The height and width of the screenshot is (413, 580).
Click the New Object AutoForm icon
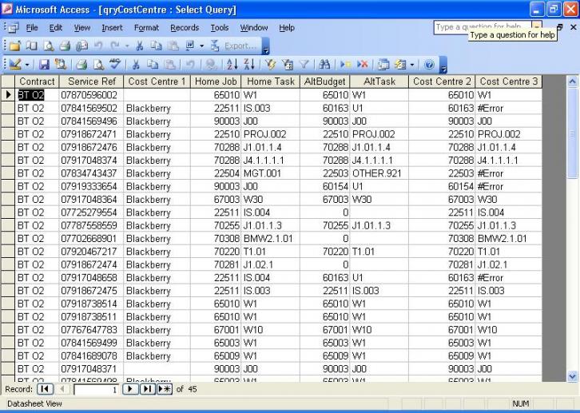click(x=400, y=65)
